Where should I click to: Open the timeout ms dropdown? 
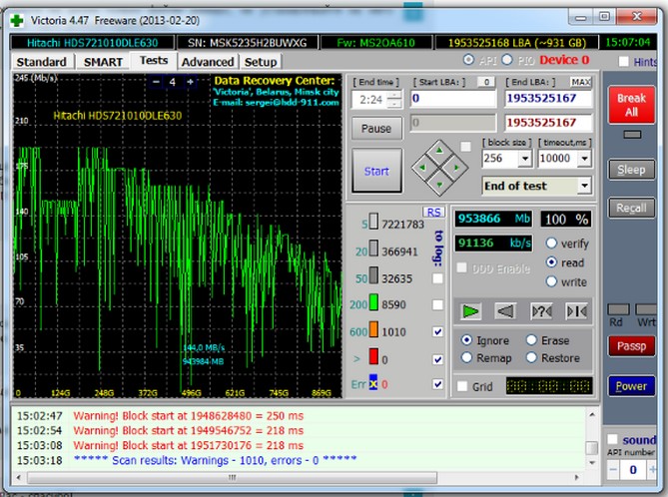pyautogui.click(x=584, y=159)
